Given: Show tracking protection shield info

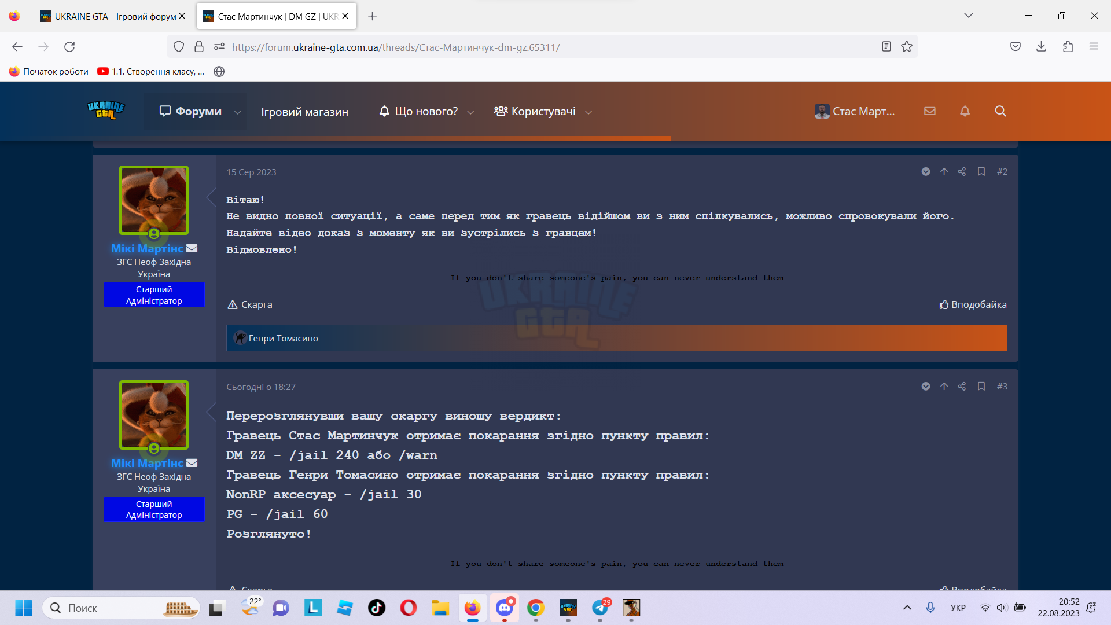Looking at the screenshot, I should (179, 47).
